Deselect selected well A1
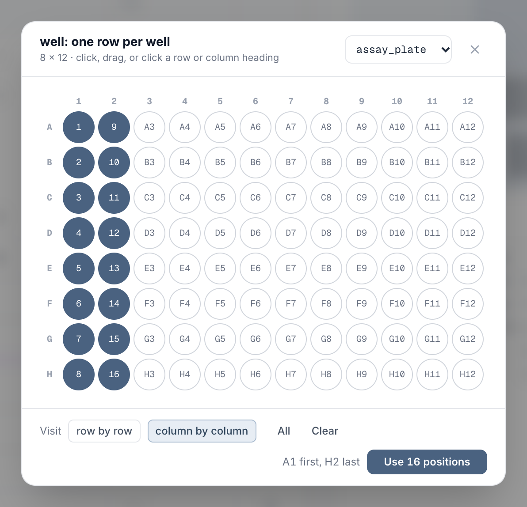 tap(79, 127)
